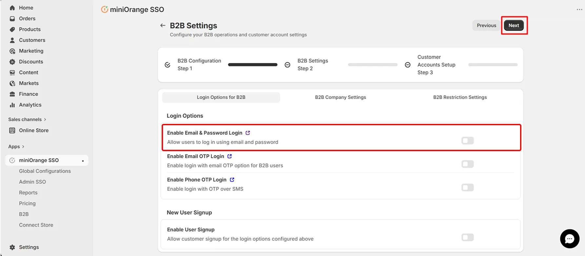Open external link beside Enable Phone OTP Login
The width and height of the screenshot is (585, 256).
232,180
